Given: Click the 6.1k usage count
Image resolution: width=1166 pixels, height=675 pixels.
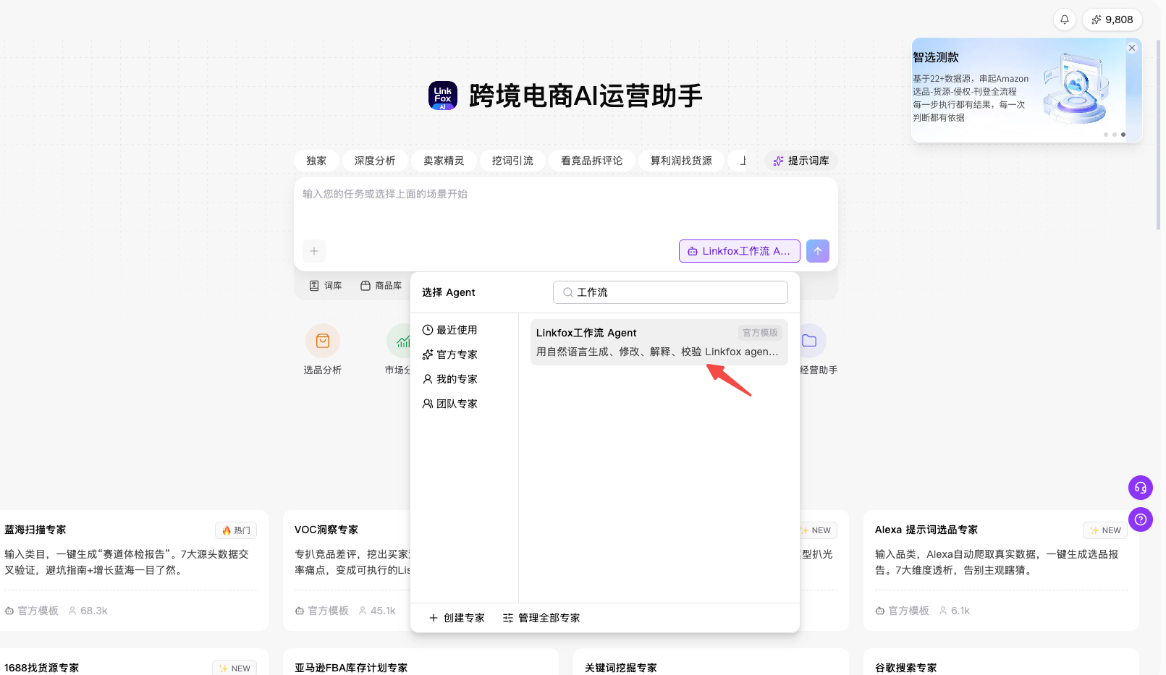Looking at the screenshot, I should [954, 611].
